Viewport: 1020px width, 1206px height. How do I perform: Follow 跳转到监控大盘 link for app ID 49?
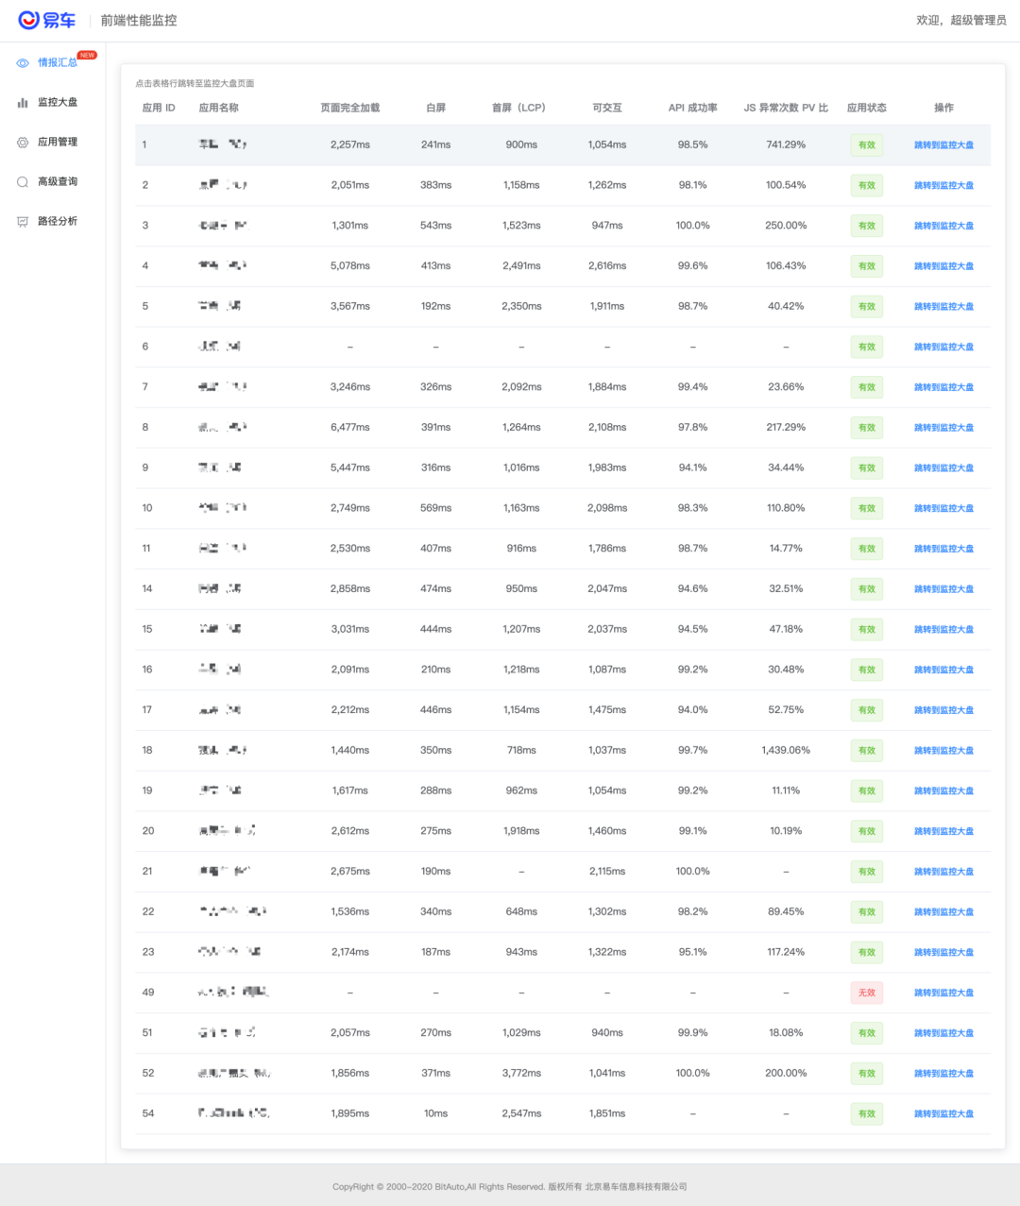[x=943, y=993]
